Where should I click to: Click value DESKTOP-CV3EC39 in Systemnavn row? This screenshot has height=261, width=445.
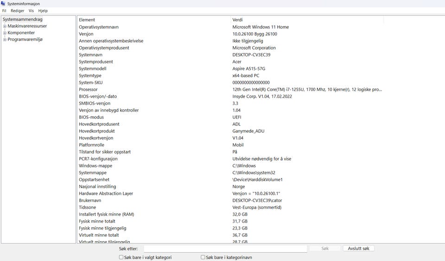click(251, 55)
